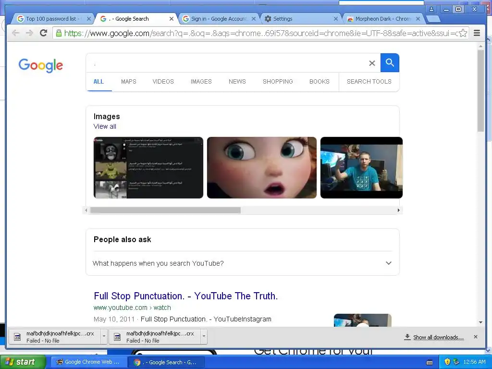Open SEARCH TOOLS options
The width and height of the screenshot is (492, 369).
[x=369, y=82]
